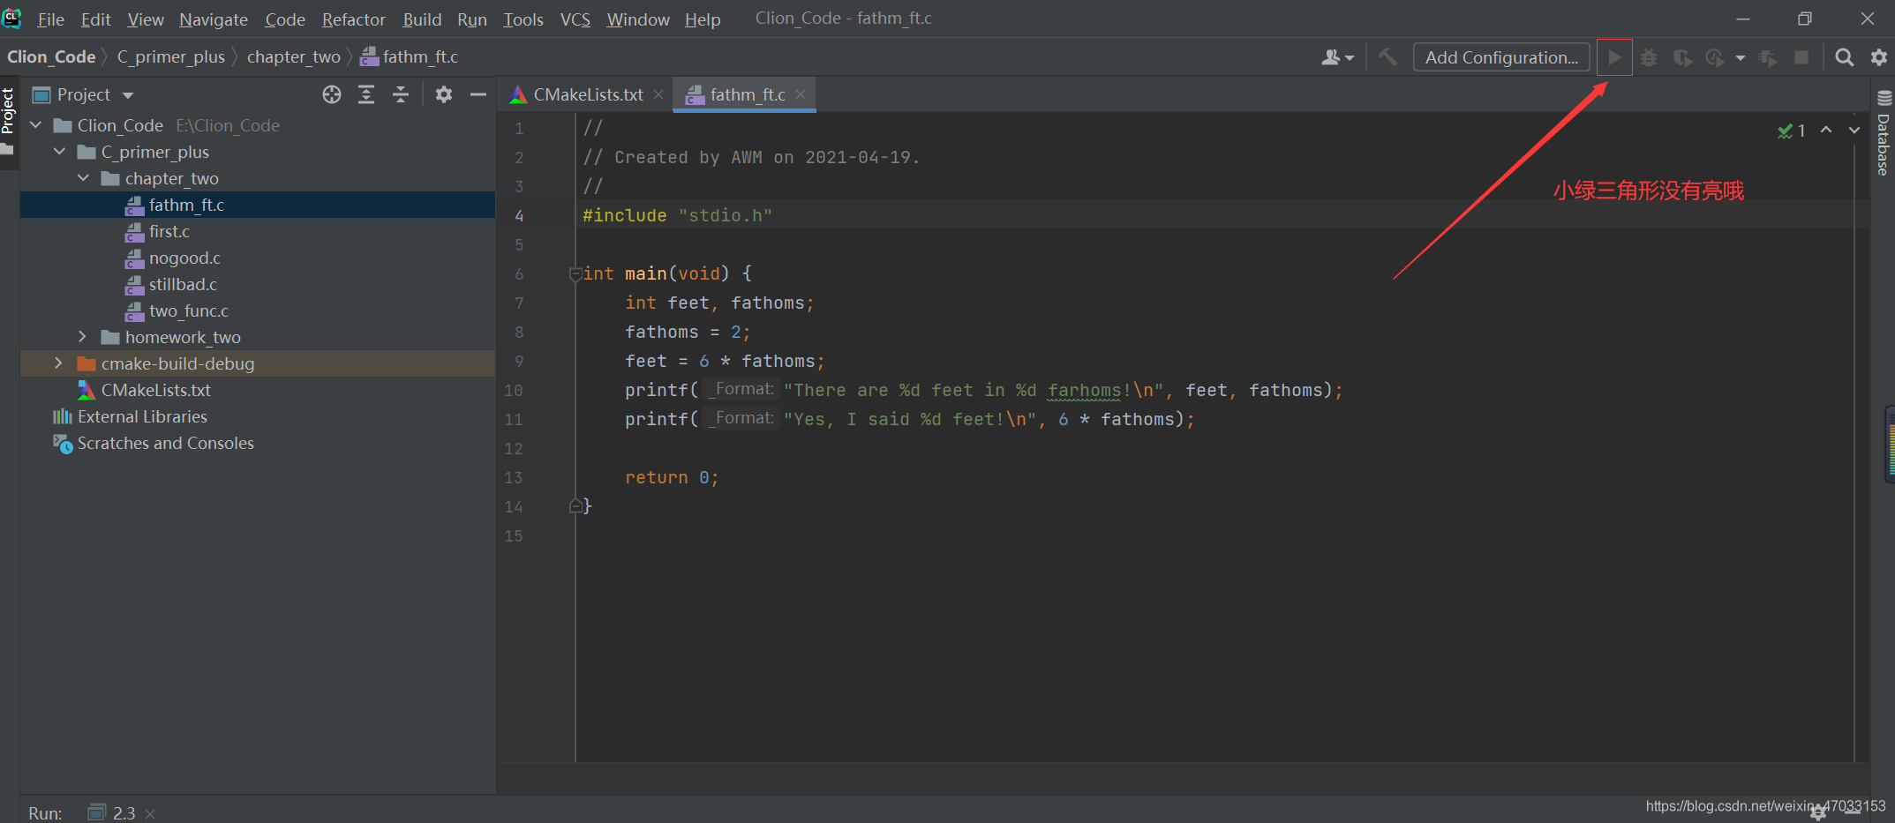Open the Help menu
1895x823 pixels.
tap(703, 19)
